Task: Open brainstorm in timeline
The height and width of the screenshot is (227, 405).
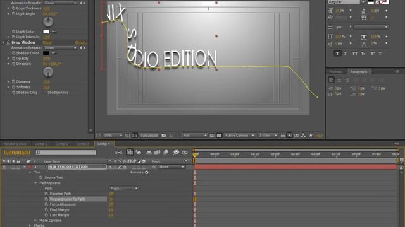Action: tap(176, 153)
